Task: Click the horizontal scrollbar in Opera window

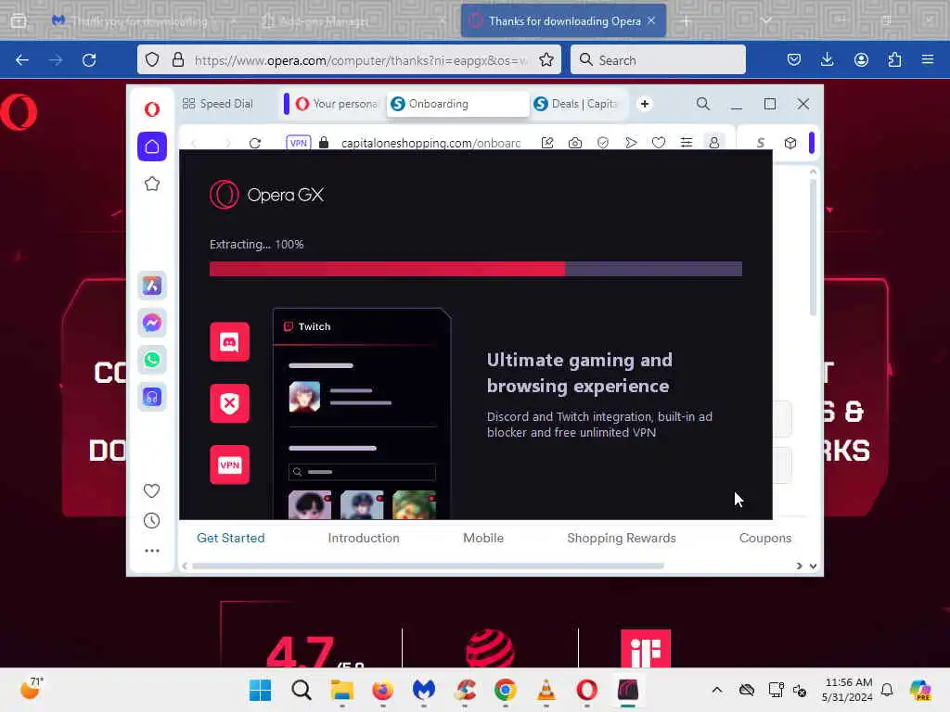Action: point(428,566)
